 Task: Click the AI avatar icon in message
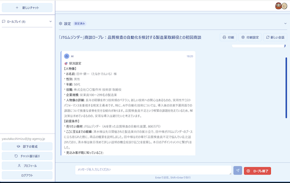click(67, 56)
